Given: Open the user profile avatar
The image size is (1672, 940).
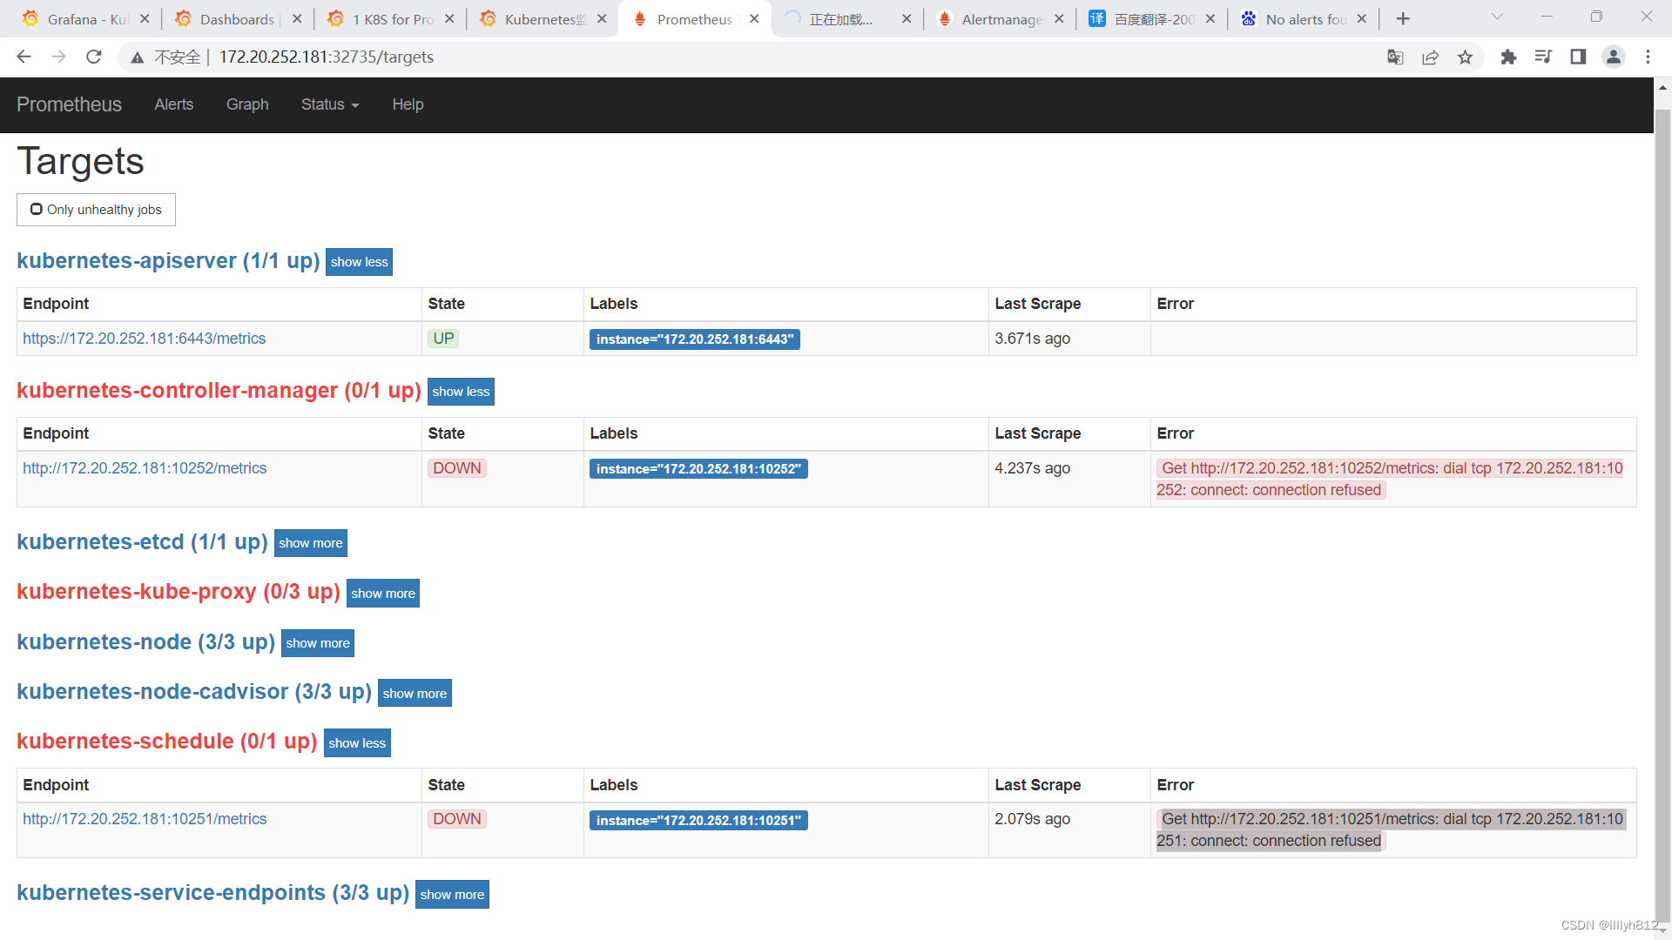Looking at the screenshot, I should coord(1613,57).
